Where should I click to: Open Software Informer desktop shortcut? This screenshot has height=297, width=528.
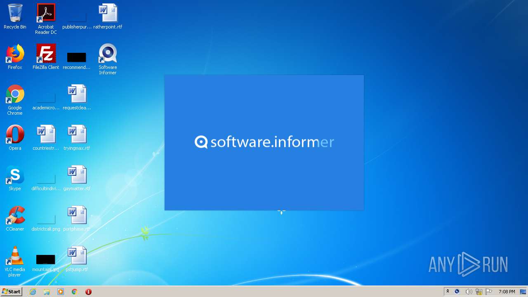click(x=108, y=59)
